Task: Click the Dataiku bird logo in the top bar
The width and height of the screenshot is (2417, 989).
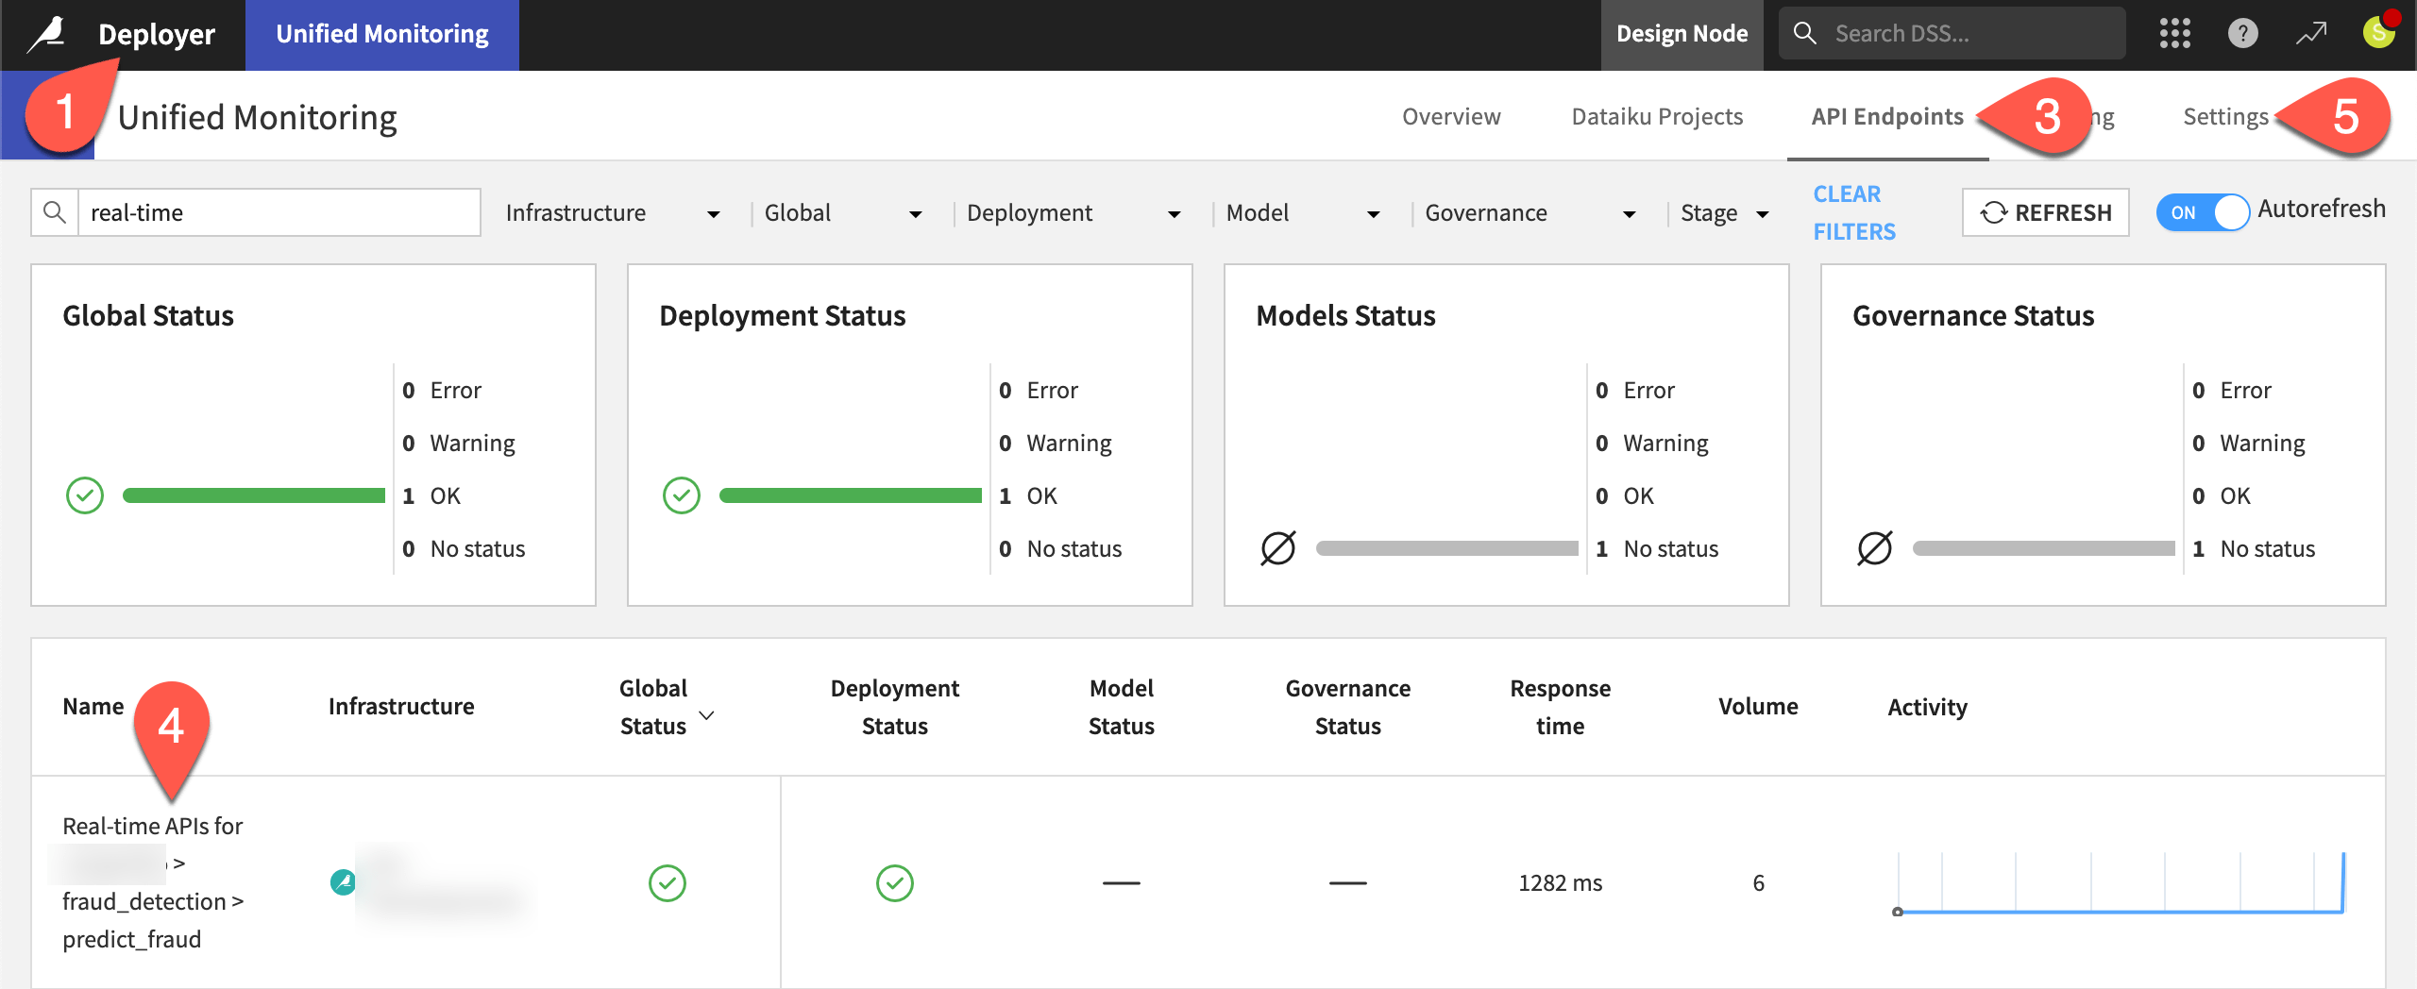Action: [45, 34]
